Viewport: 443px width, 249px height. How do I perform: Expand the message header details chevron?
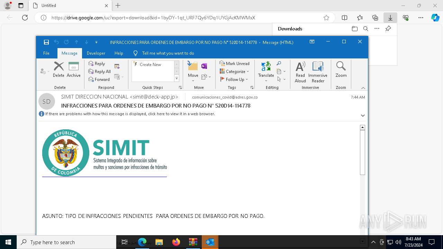coord(363,116)
